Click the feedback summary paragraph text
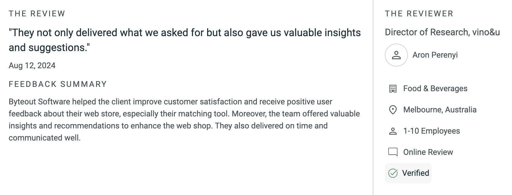This screenshot has width=512, height=195. point(184,120)
